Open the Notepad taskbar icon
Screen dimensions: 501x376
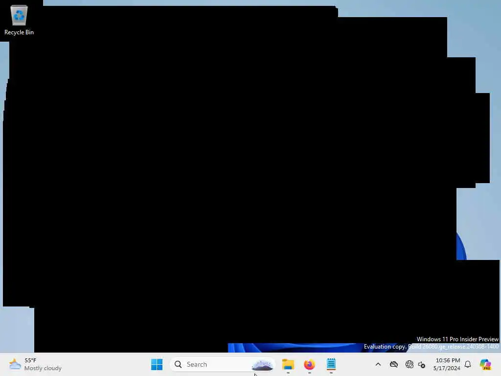pyautogui.click(x=331, y=364)
